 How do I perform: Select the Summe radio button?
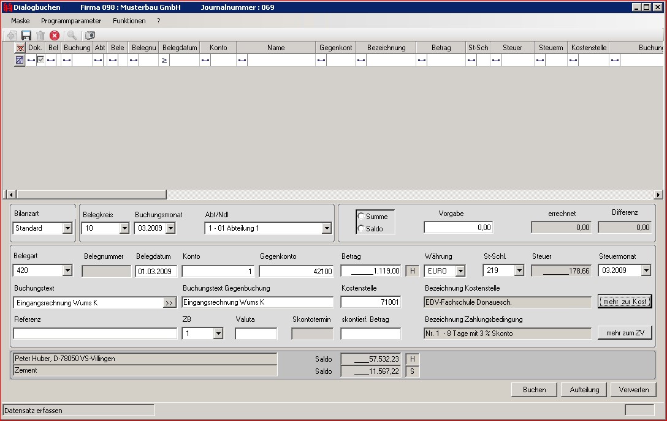tap(360, 217)
